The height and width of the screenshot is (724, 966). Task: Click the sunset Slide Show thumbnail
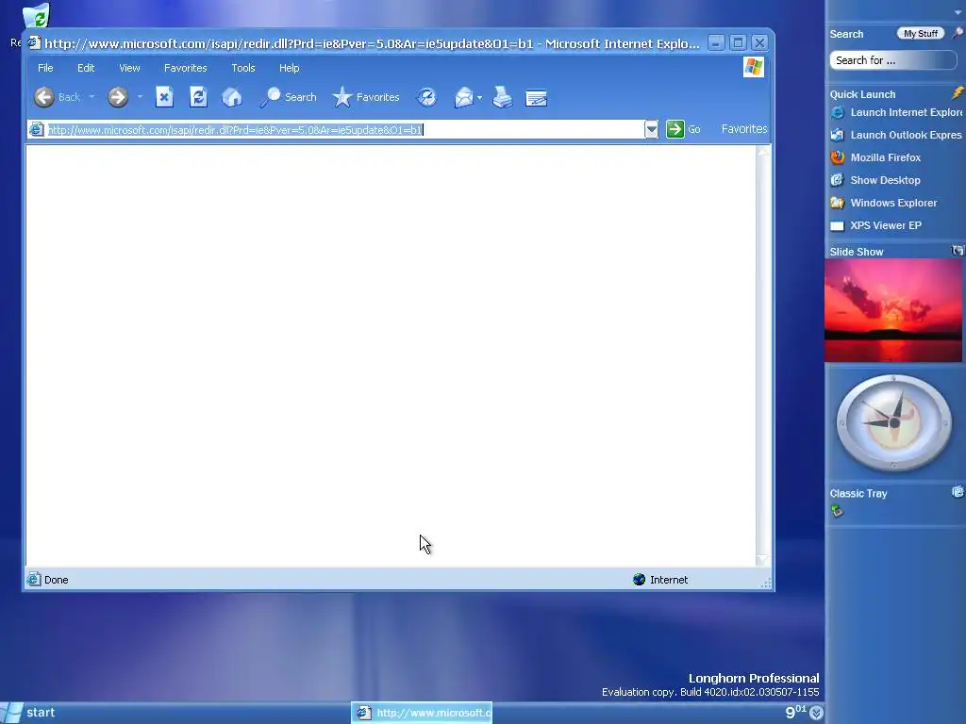pos(892,310)
